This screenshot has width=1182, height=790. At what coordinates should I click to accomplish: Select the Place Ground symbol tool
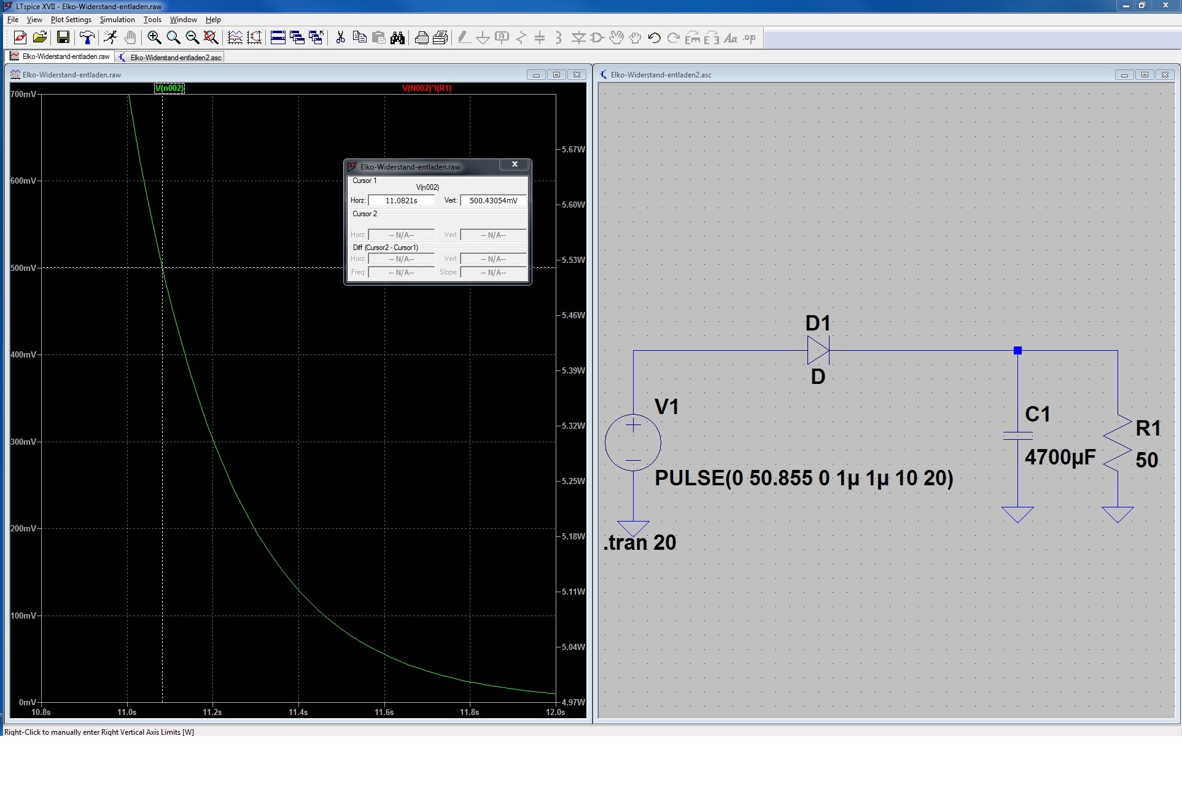pos(483,38)
